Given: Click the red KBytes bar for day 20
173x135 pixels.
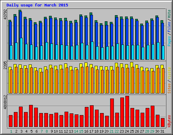Looking at the screenshot, I should pyautogui.click(x=107, y=122).
